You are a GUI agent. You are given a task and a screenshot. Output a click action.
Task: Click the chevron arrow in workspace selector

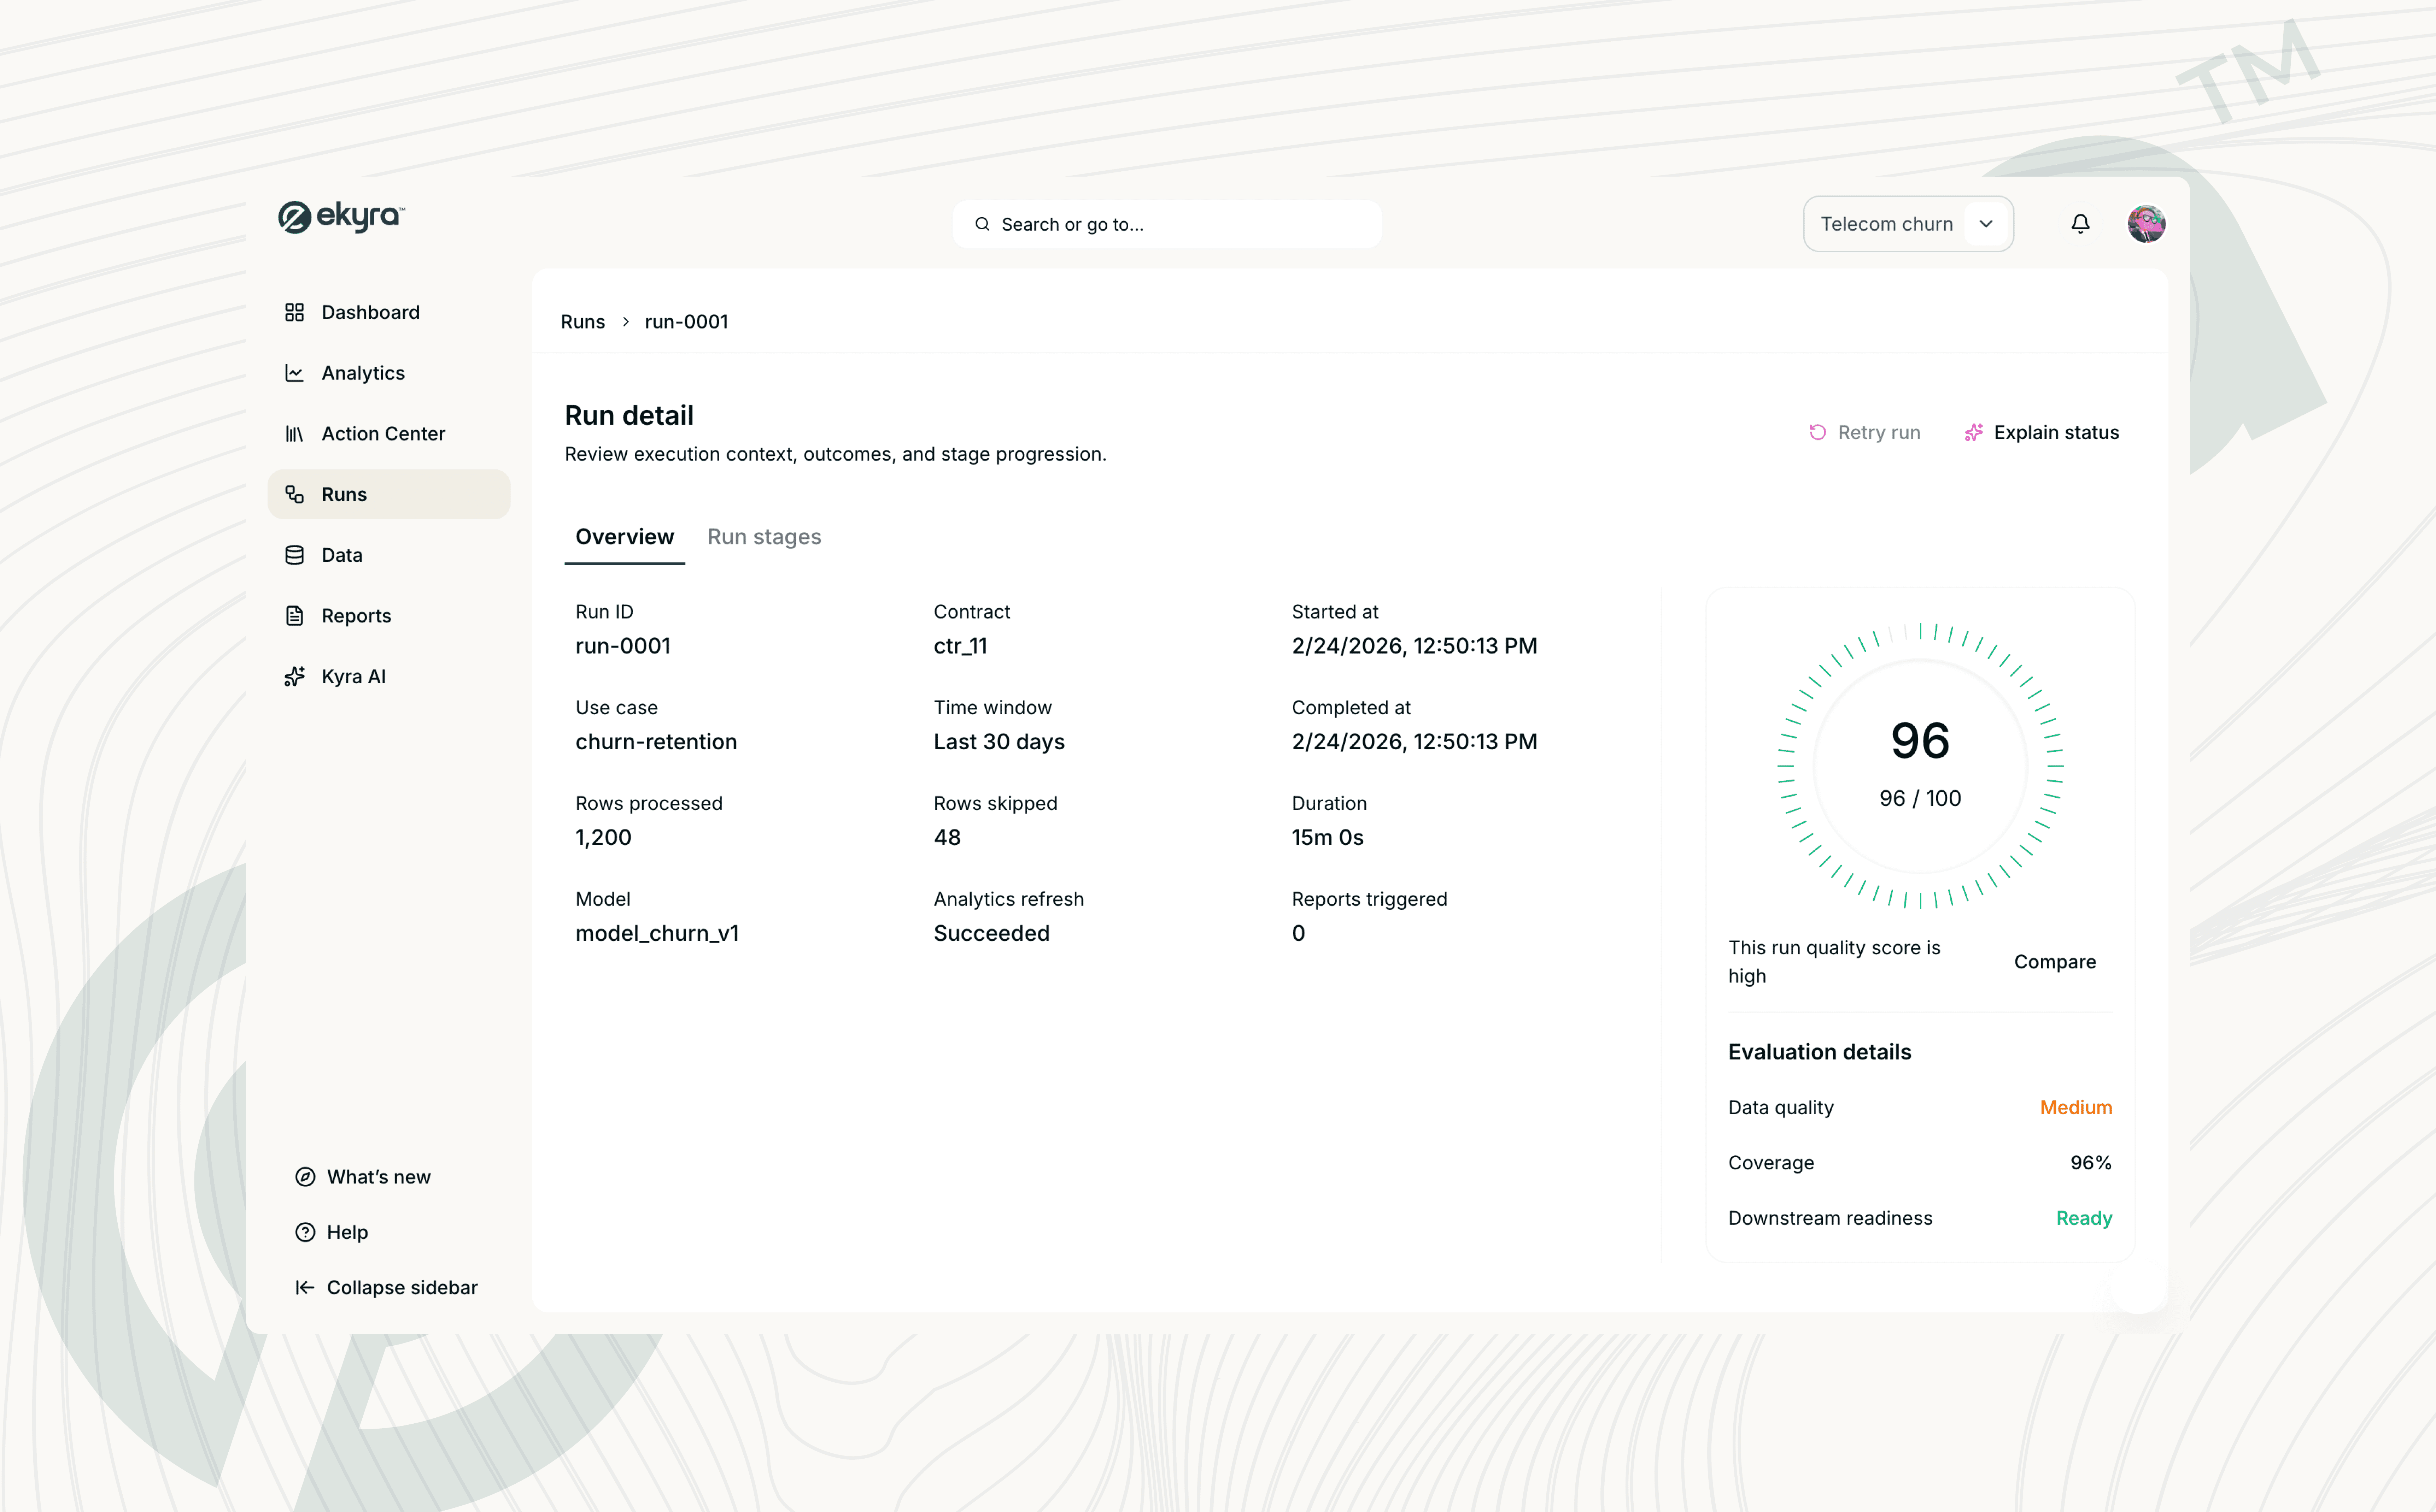(1986, 224)
